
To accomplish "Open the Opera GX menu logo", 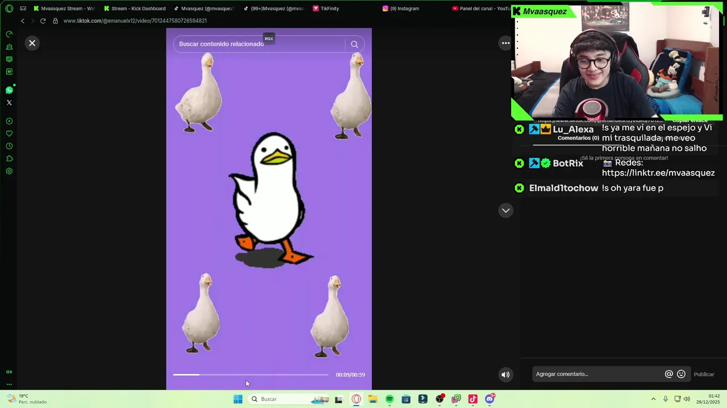I will pyautogui.click(x=9, y=8).
